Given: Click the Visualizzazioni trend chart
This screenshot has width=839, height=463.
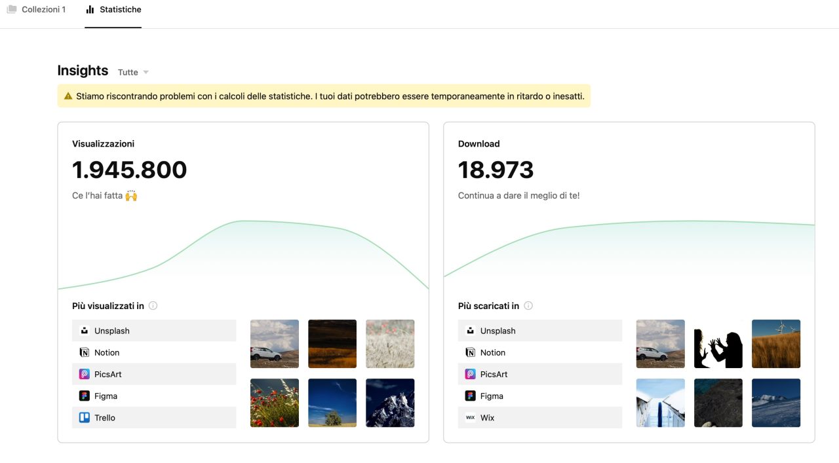Looking at the screenshot, I should pos(243,255).
